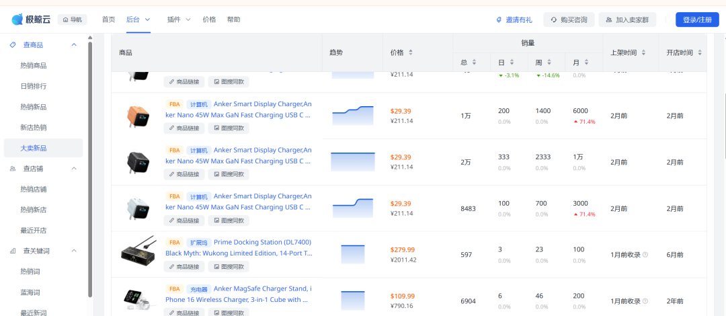
Task: Click 扩展坞 category tag
Action: [x=199, y=242]
